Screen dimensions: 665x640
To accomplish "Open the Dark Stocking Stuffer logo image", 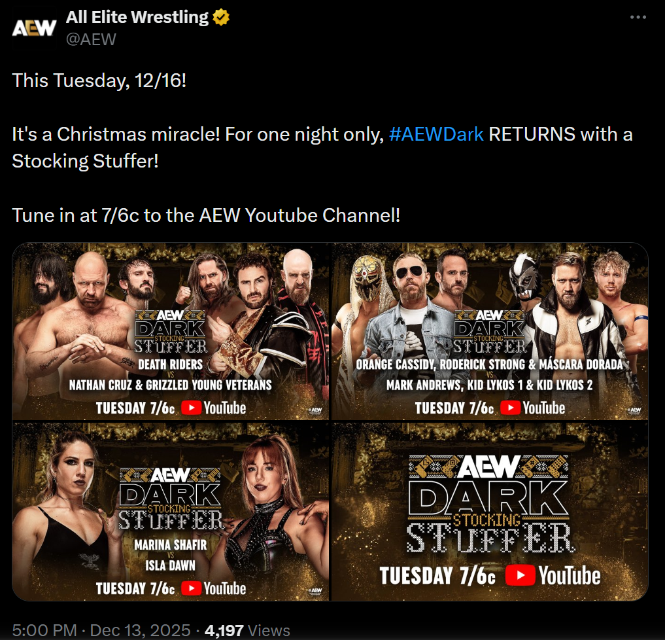I will tap(490, 512).
